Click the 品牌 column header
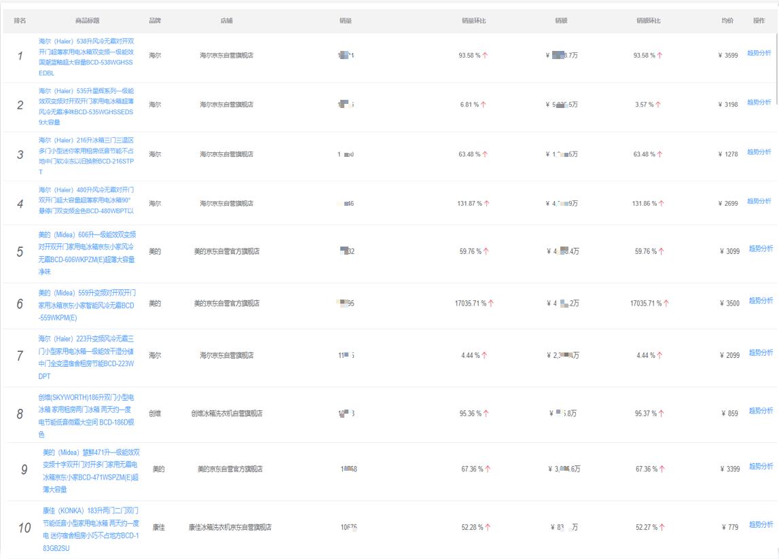Screen dimensions: 779x559 click(x=155, y=20)
